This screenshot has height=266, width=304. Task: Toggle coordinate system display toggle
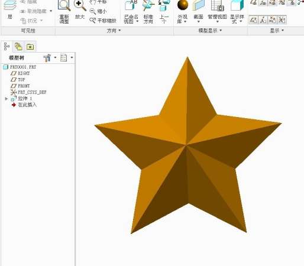[x=282, y=20]
